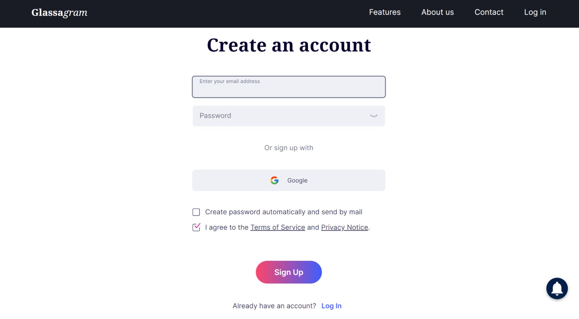579x319 pixels.
Task: Click the "Create password automatically" label text
Action: [x=284, y=212]
